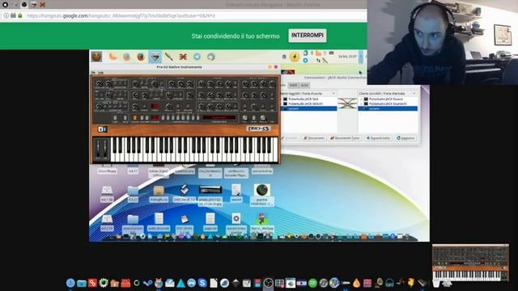Click the Aggiorna refresh button
The width and height of the screenshot is (518, 291).
tap(405, 138)
